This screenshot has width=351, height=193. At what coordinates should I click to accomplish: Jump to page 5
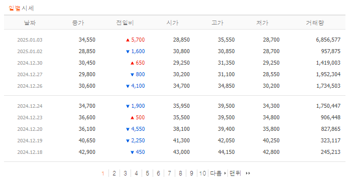click(147, 173)
